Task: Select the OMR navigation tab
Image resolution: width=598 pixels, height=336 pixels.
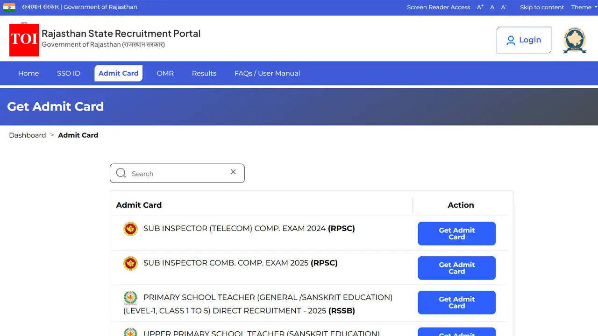Action: [165, 73]
